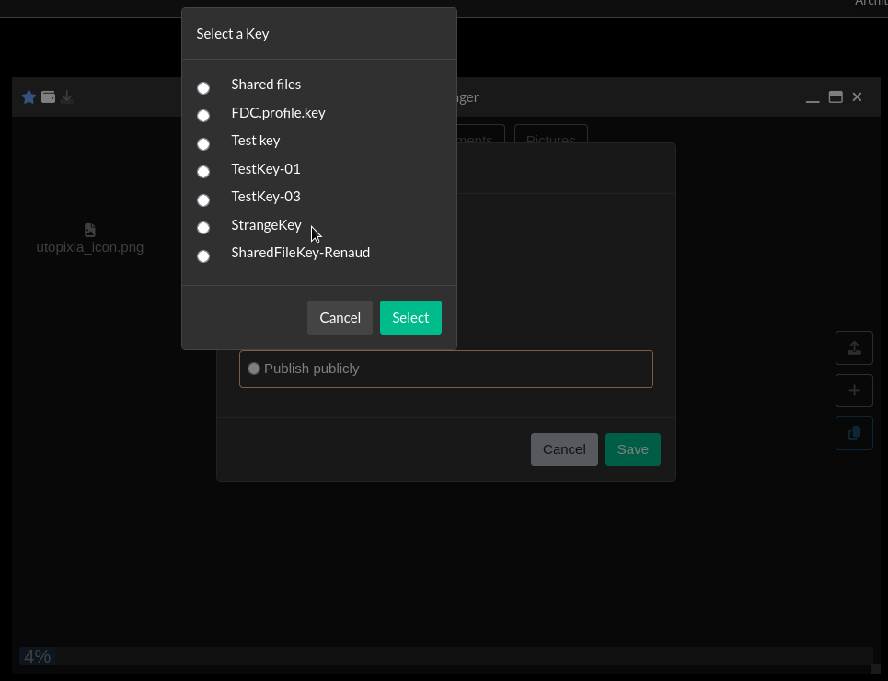The width and height of the screenshot is (888, 681).
Task: Click the upload file icon button
Action: click(x=854, y=347)
